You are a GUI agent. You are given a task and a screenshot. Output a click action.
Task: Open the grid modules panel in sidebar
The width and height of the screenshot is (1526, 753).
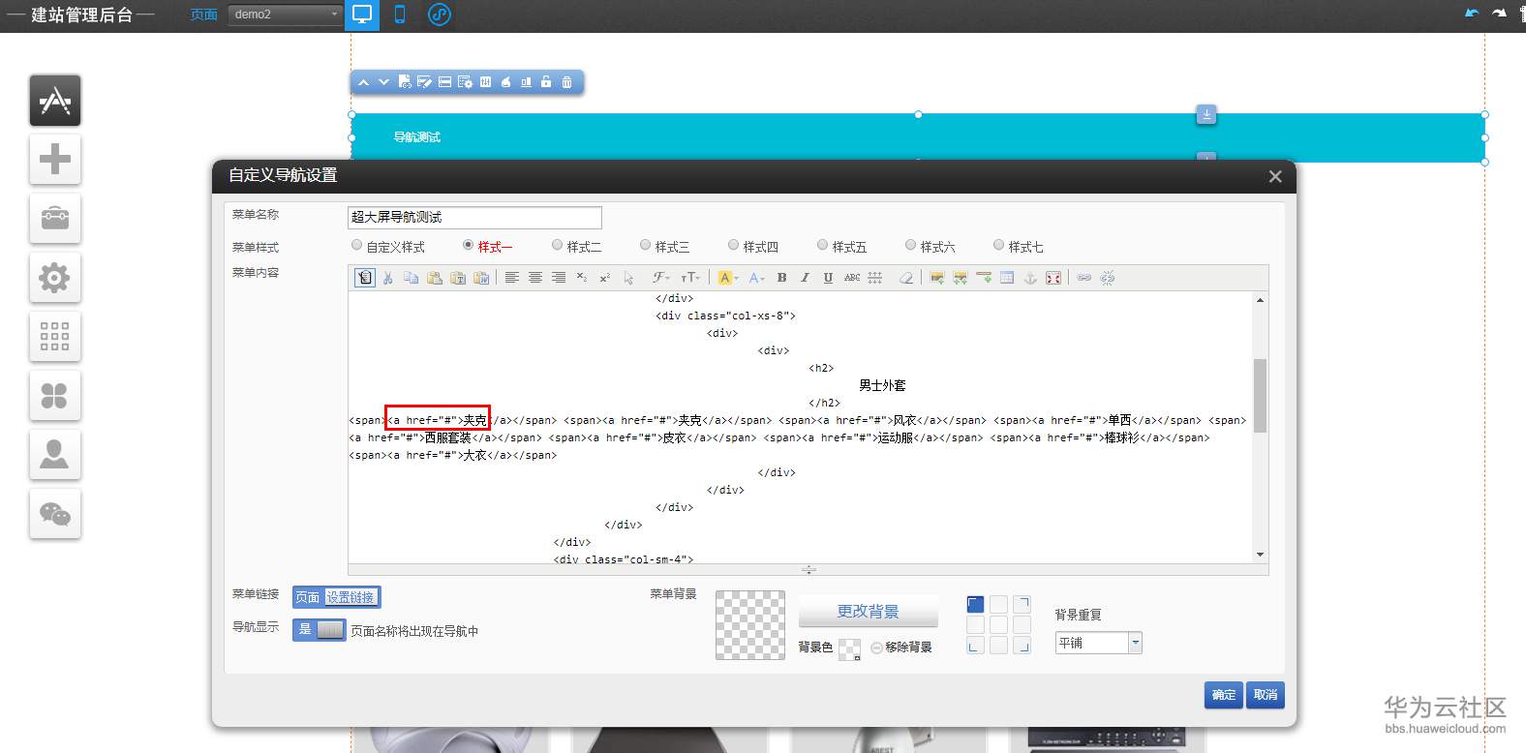coord(55,337)
